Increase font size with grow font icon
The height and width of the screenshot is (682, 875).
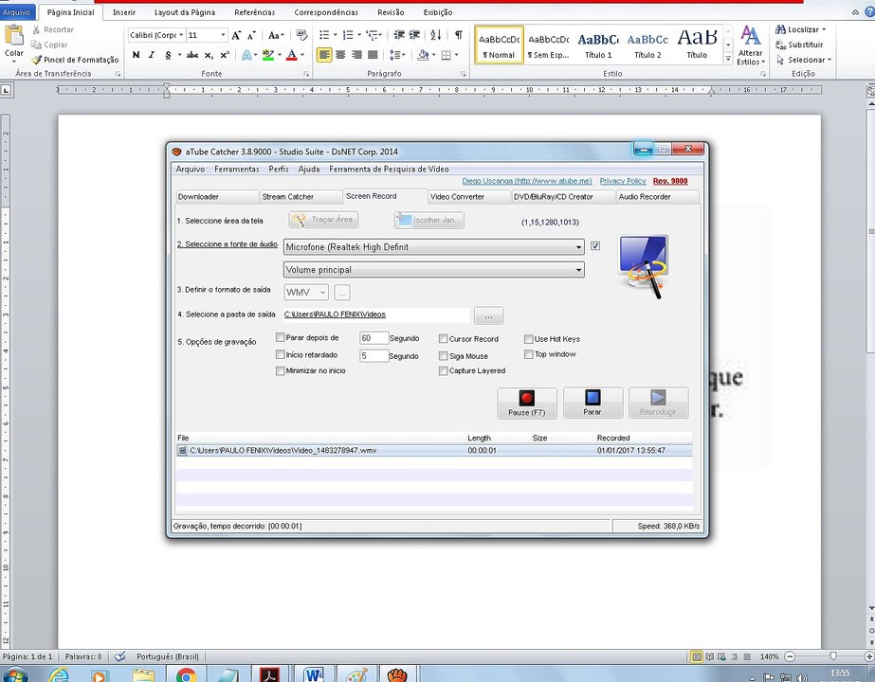236,35
